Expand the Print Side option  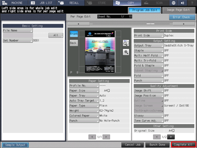pos(149,35)
